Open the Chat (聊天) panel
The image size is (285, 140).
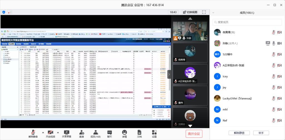pos(110,134)
